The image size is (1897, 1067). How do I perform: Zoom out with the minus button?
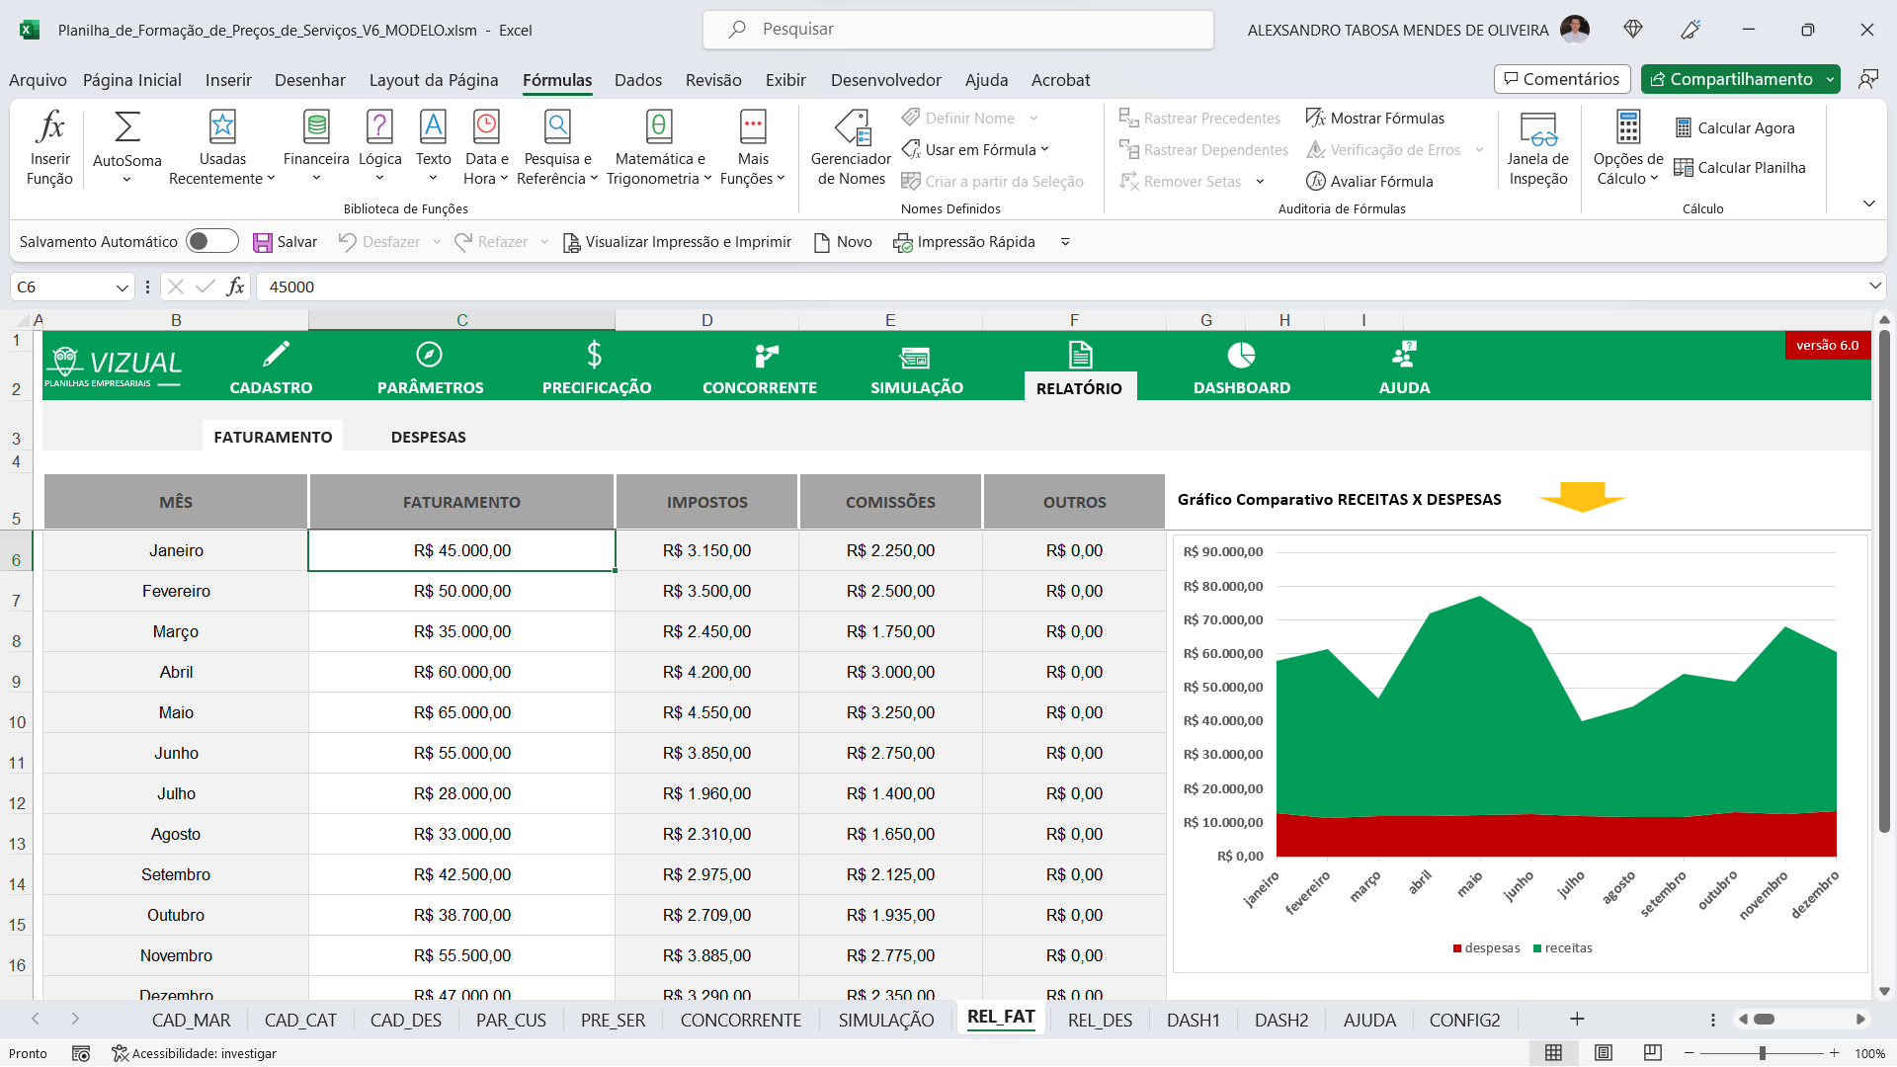point(1690,1053)
